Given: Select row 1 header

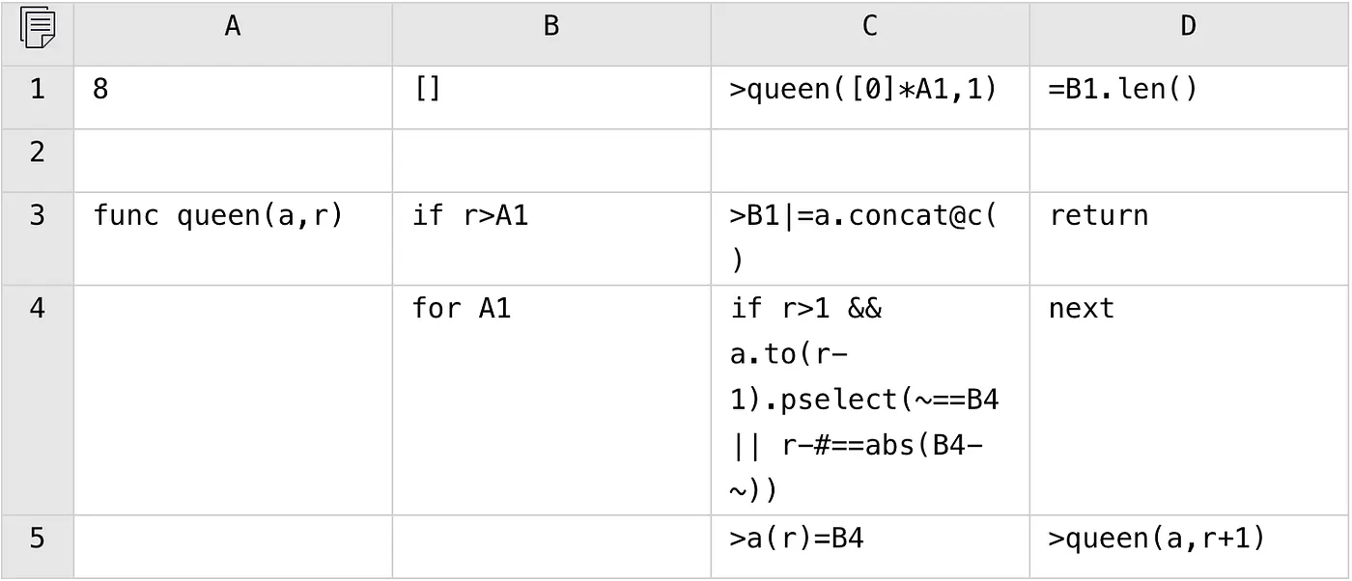Looking at the screenshot, I should (x=37, y=97).
